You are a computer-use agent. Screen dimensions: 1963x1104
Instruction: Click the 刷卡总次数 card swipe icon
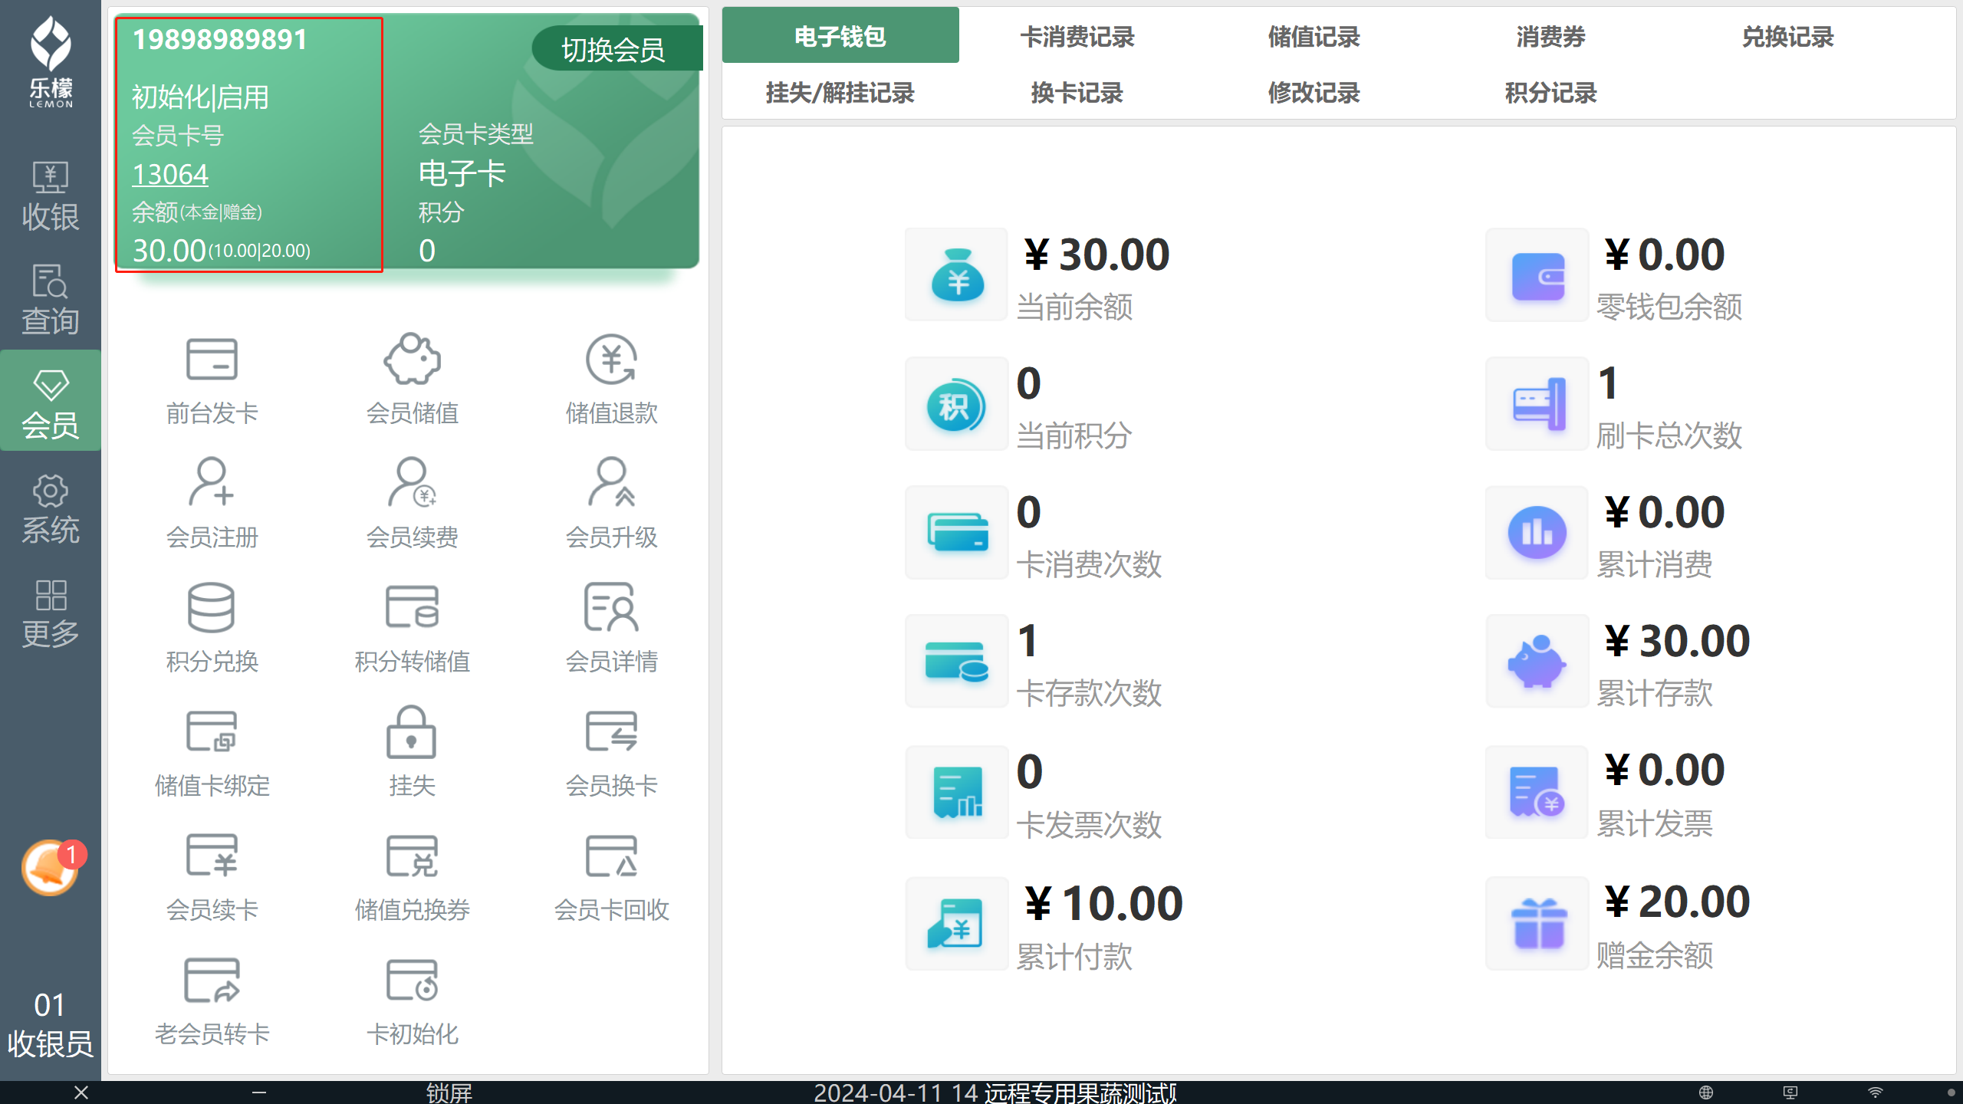pos(1537,404)
